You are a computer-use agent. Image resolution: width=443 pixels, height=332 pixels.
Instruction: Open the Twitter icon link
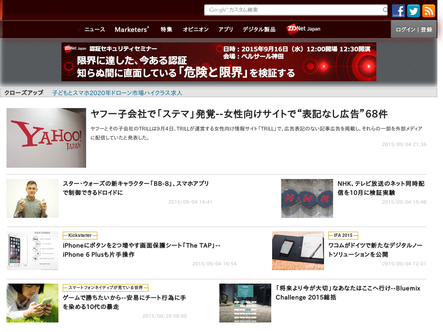(x=413, y=11)
